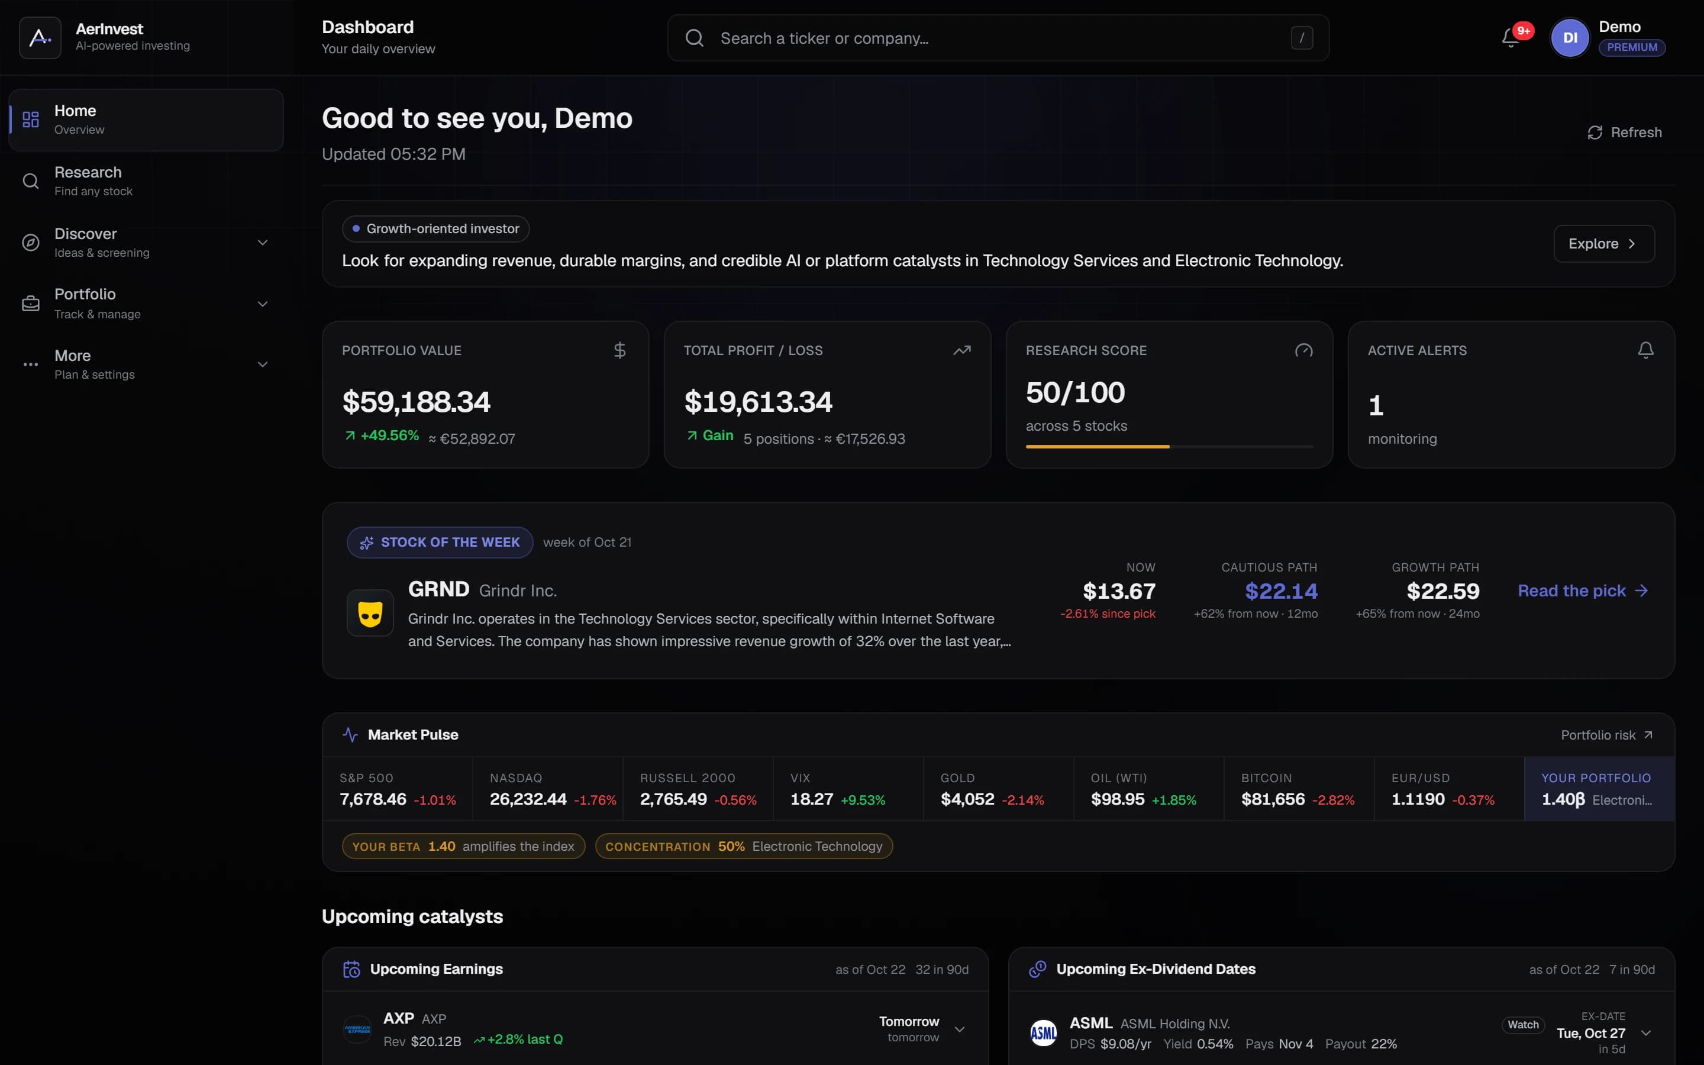Click the Discover compass icon in the sidebar
The width and height of the screenshot is (1704, 1065).
pyautogui.click(x=30, y=243)
